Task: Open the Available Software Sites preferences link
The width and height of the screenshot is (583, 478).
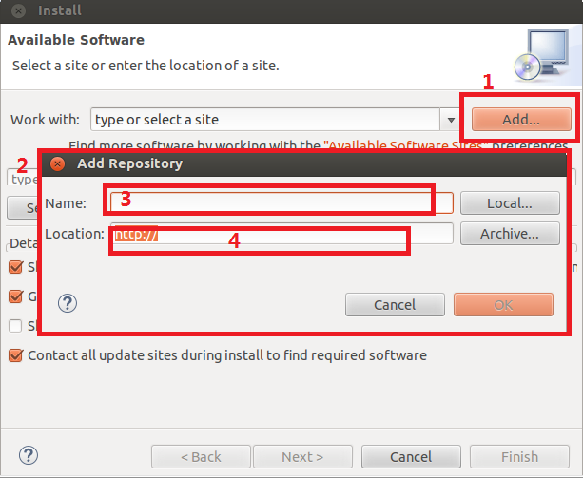Action: click(x=406, y=146)
